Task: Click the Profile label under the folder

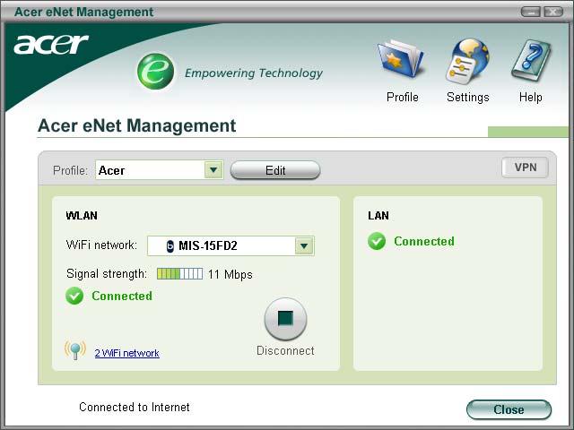Action: (x=403, y=98)
